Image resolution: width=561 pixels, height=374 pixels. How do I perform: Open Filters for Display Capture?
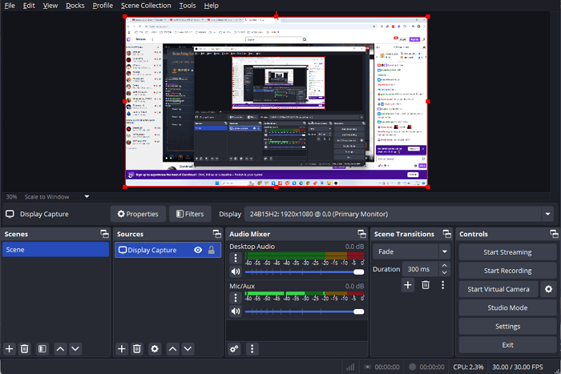(191, 214)
